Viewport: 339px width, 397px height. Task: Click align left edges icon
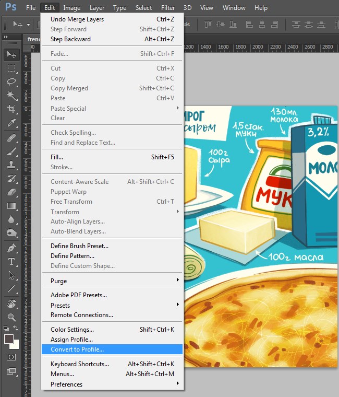[x=249, y=25]
